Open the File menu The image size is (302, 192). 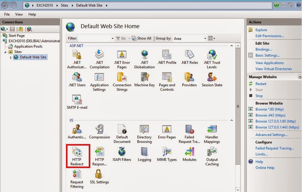click(7, 14)
